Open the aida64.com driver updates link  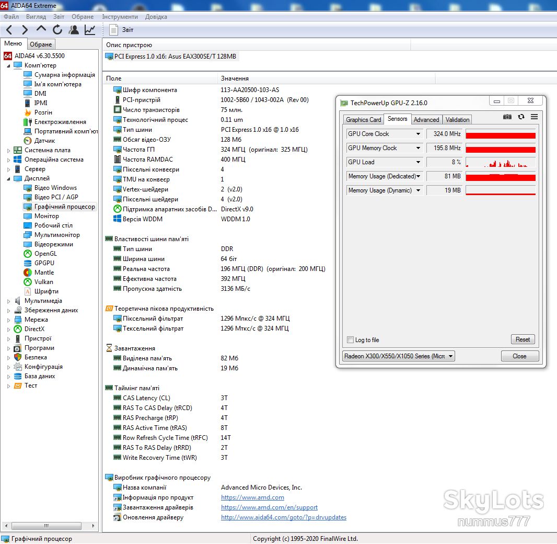284,517
